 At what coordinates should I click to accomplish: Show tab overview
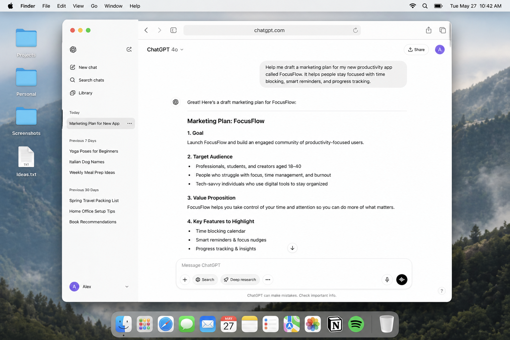coord(443,30)
